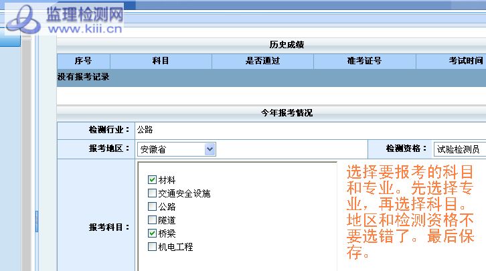Open the 检测资格 试验检测员 selector
486x271 pixels.
(x=459, y=149)
